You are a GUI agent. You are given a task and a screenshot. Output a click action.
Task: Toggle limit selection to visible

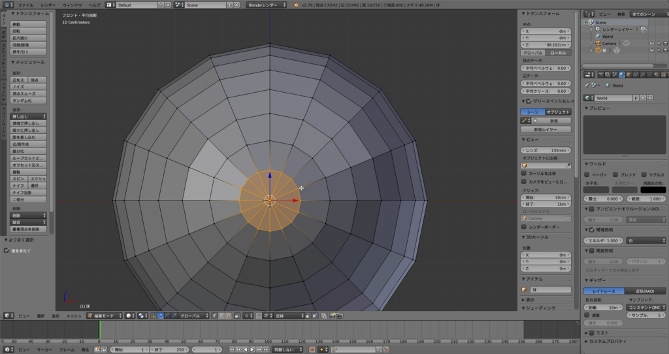pos(237,315)
